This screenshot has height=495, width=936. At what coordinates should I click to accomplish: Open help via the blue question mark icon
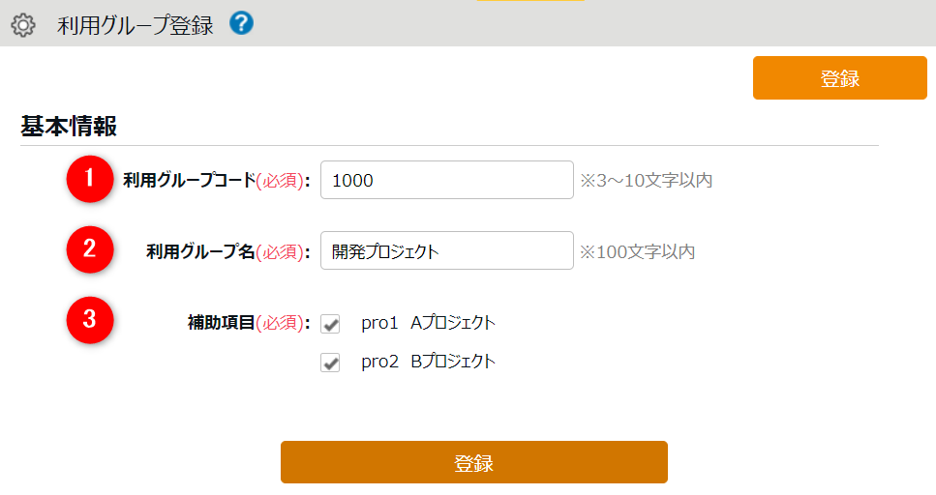point(242,23)
